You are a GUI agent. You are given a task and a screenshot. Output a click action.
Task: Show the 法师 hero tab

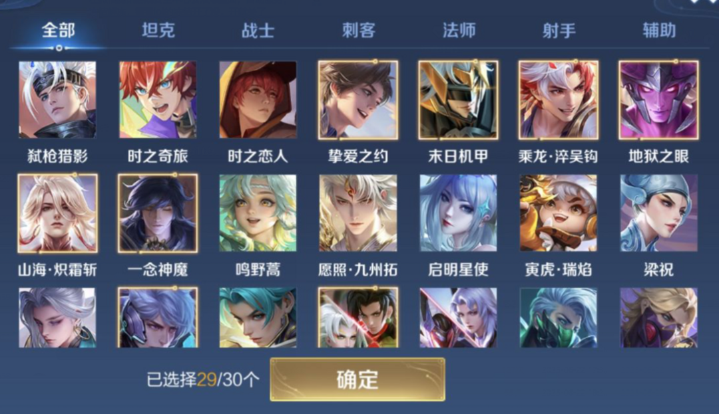click(459, 30)
